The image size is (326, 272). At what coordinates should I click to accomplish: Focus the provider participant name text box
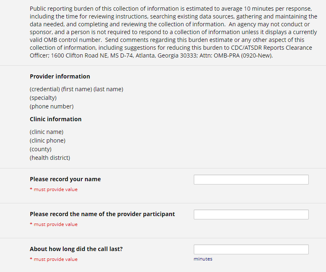coord(251,214)
